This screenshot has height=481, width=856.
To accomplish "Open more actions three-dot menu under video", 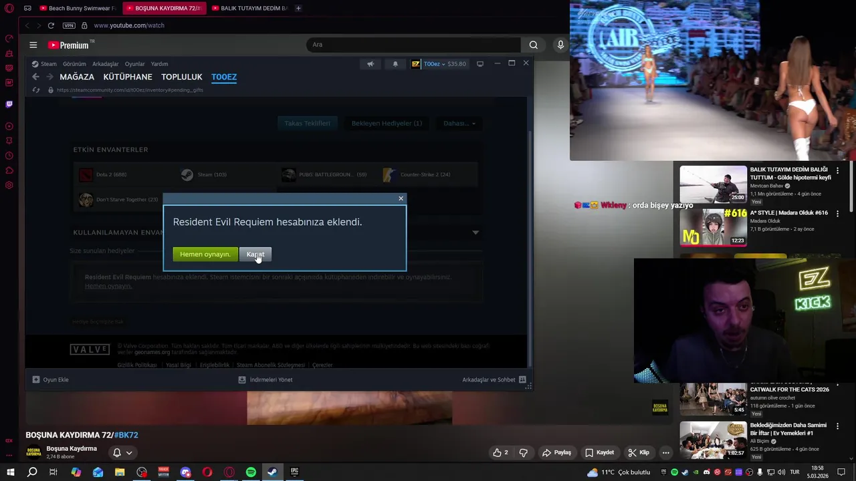I will click(x=665, y=452).
